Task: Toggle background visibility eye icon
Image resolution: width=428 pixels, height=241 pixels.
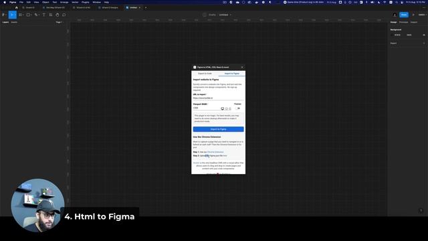Action: (424, 35)
